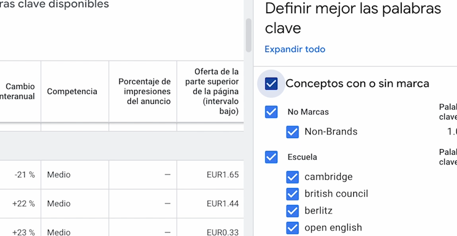This screenshot has height=236, width=457.
Task: Uncheck the Conceptos con o sin marca checkbox
Action: (x=271, y=84)
